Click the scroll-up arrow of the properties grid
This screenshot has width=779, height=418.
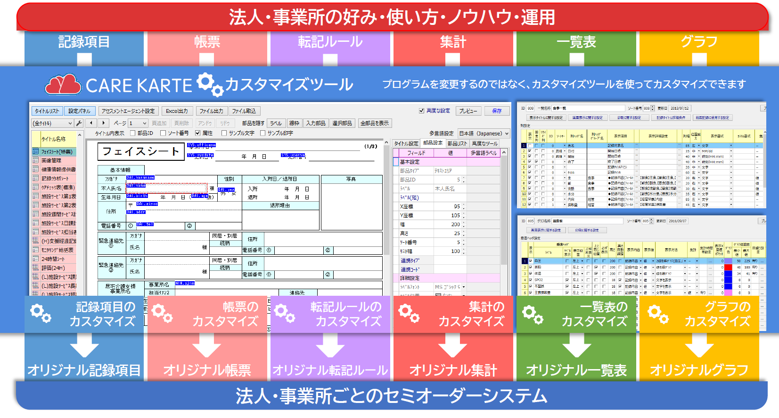[x=504, y=153]
